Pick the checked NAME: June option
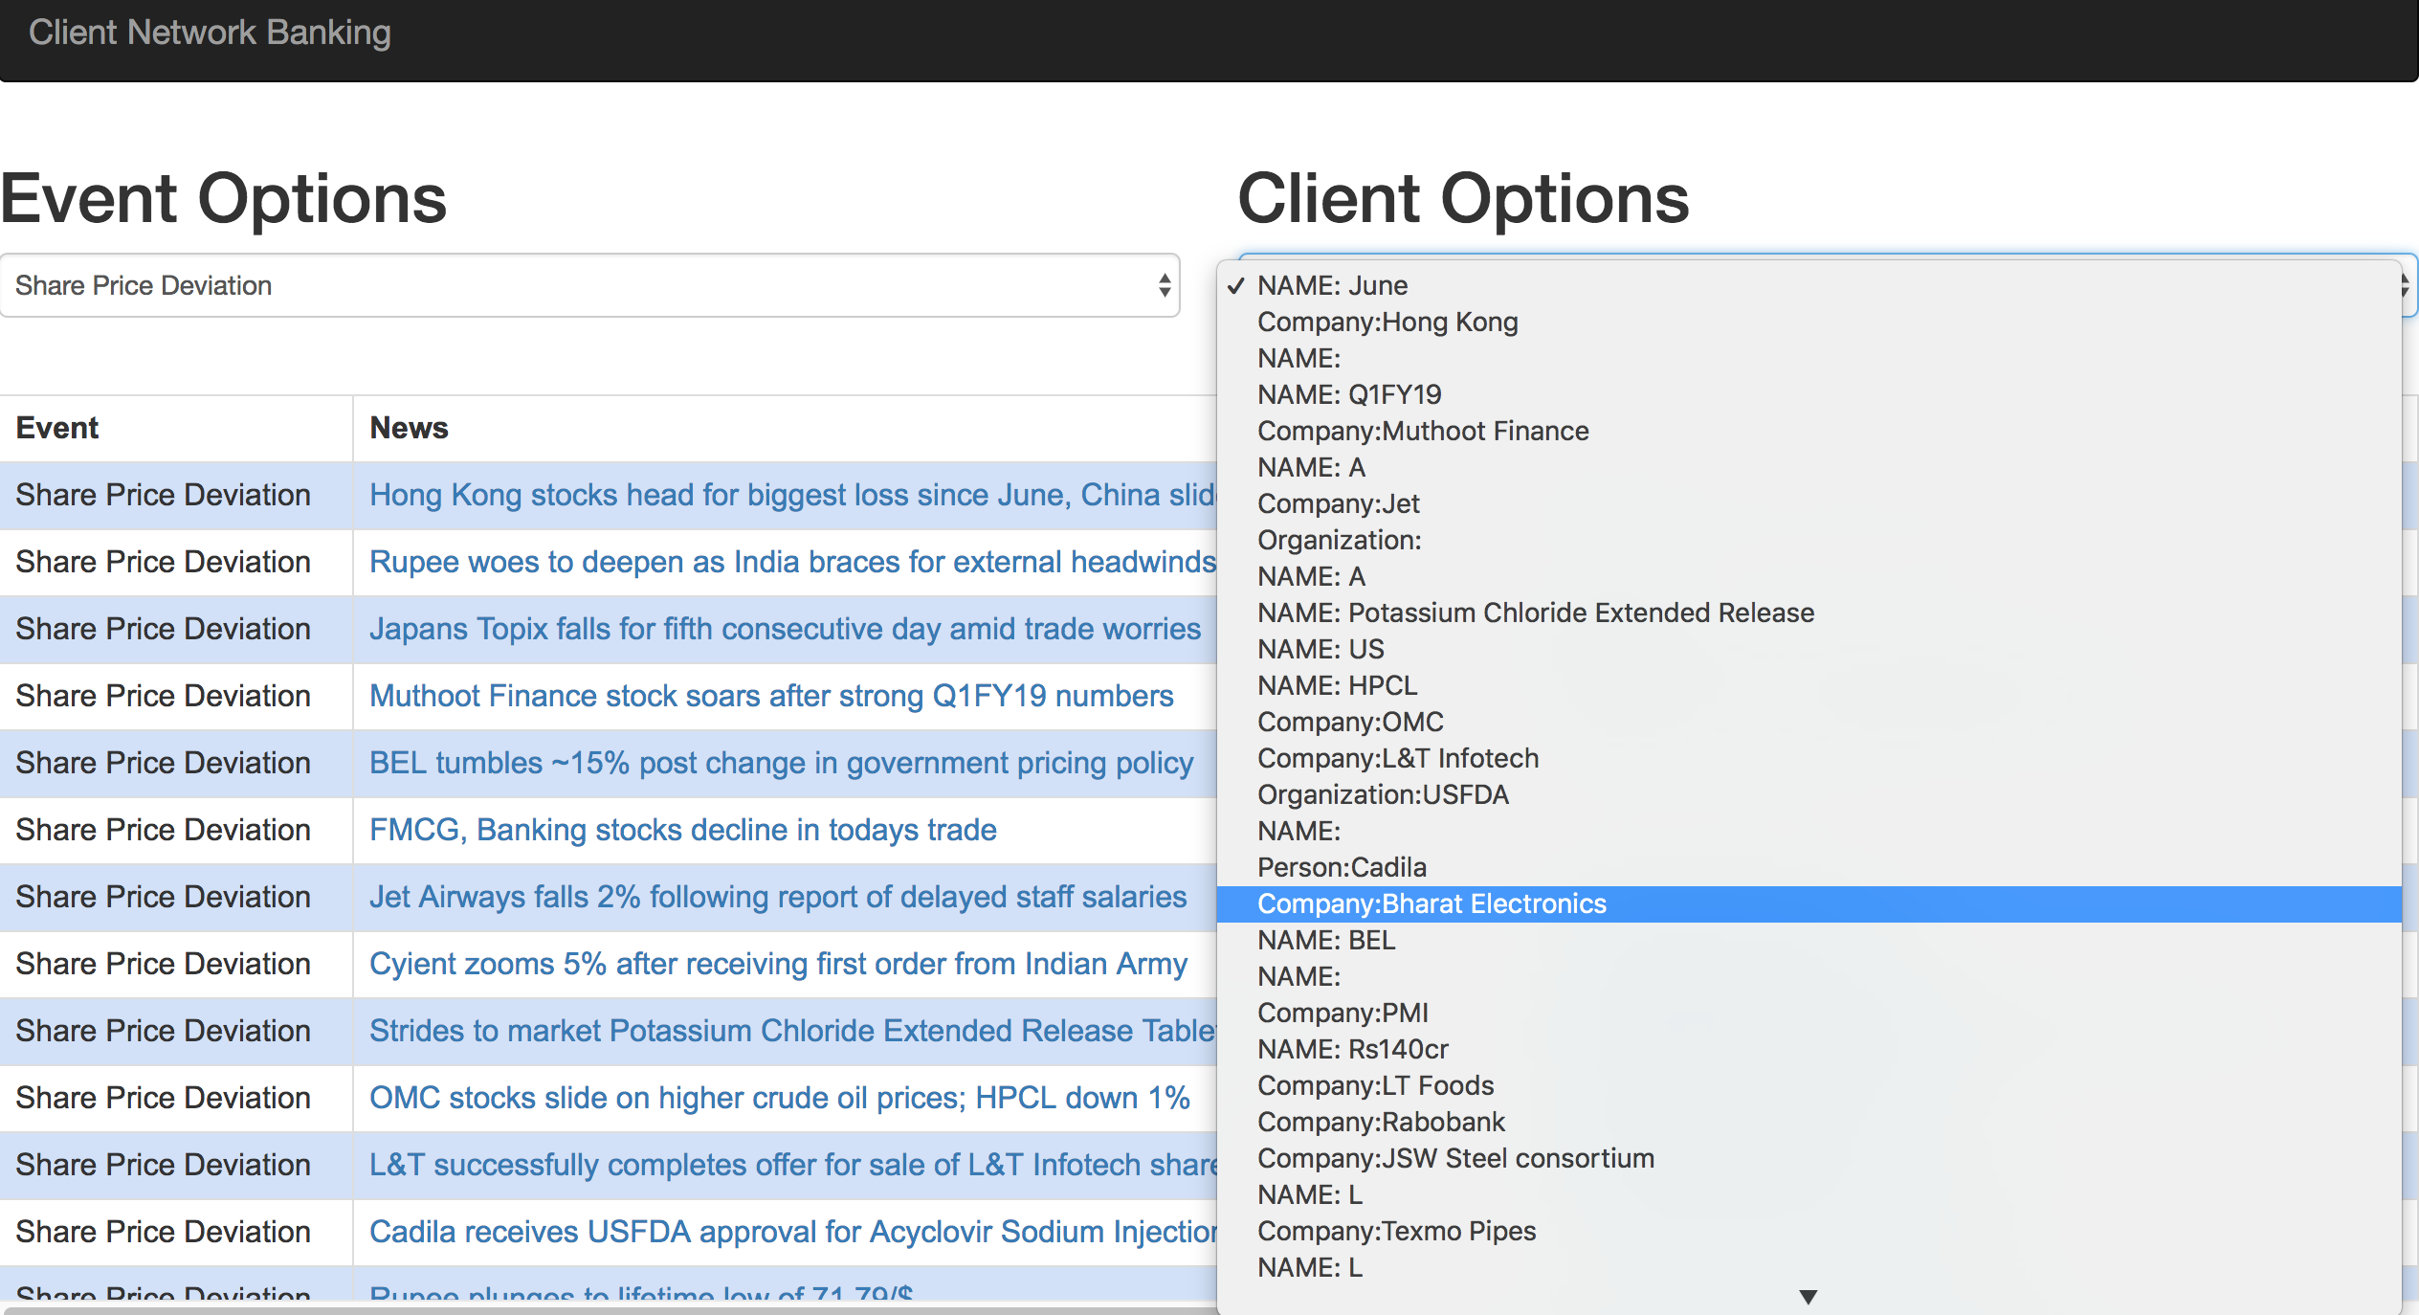Viewport: 2419px width, 1315px height. (1332, 285)
